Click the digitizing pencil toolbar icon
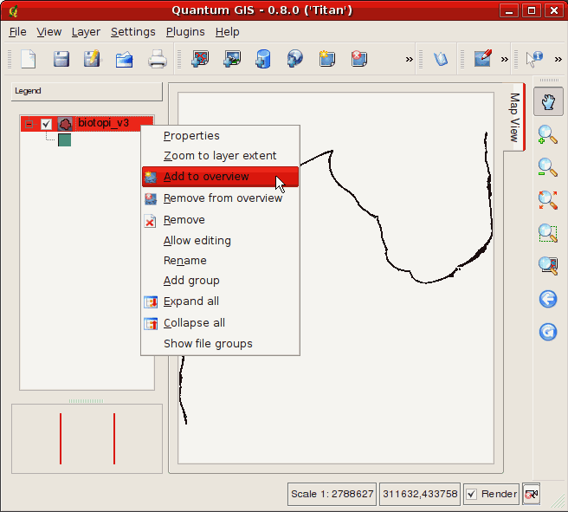 (483, 58)
